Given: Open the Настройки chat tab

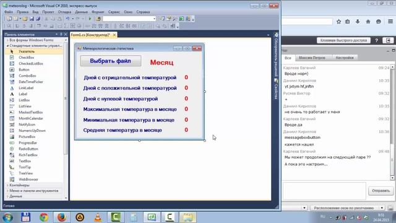Looking at the screenshot, I should [x=345, y=58].
